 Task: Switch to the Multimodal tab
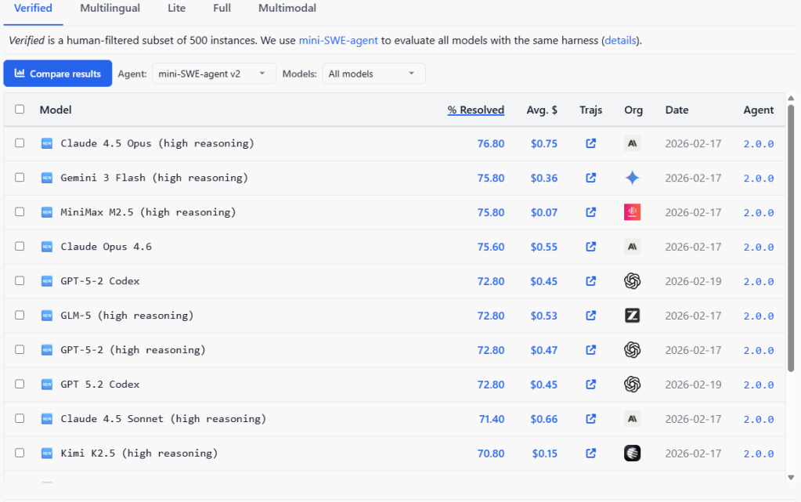[x=287, y=9]
